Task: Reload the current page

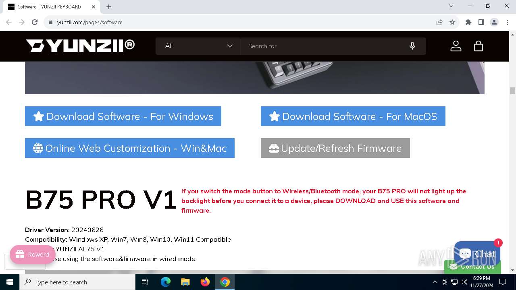Action: pos(35,22)
